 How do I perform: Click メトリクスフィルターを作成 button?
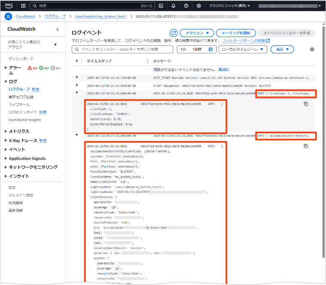287,33
